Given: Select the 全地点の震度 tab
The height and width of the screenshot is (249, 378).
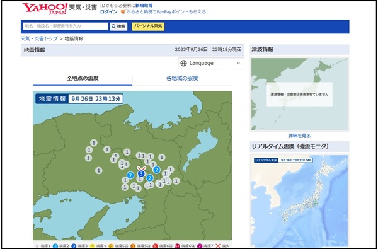Looking at the screenshot, I should click(83, 78).
